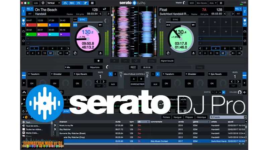Turn on FX unit 2 Shredder
The image size is (268, 150).
coord(189,84)
